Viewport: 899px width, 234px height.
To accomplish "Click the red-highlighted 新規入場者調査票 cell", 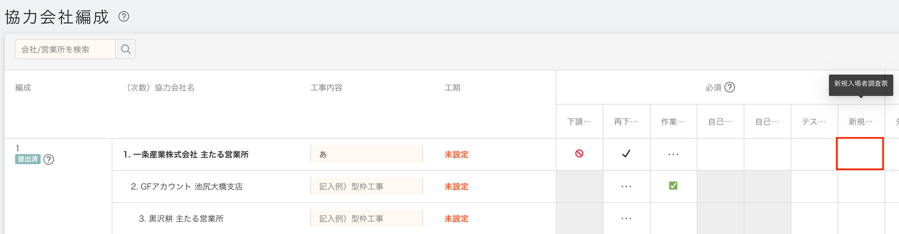I will coord(860,154).
